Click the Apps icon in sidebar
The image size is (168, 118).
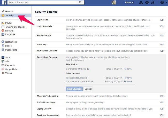click(3, 57)
